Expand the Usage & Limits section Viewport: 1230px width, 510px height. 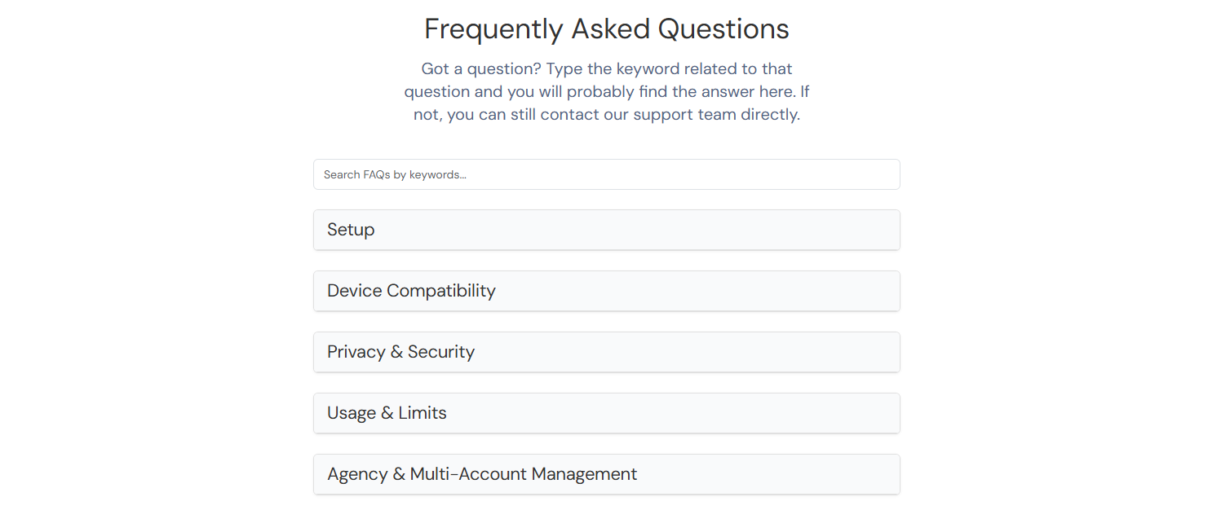pos(606,413)
